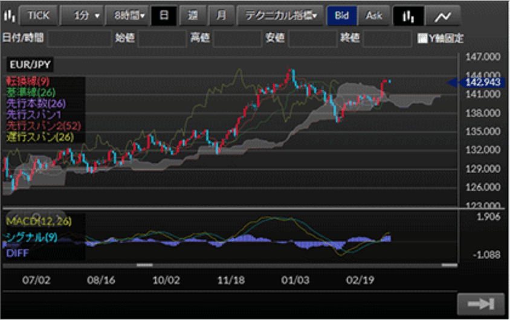Click the 高値 high price field

[237, 38]
